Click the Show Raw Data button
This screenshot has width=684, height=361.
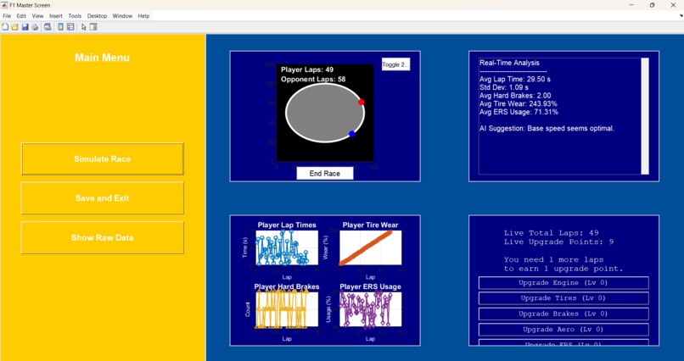click(x=102, y=238)
